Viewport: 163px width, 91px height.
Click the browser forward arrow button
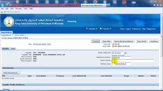tap(7, 5)
